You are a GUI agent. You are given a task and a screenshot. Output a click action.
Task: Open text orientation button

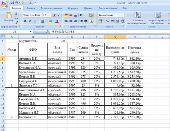pos(82,15)
